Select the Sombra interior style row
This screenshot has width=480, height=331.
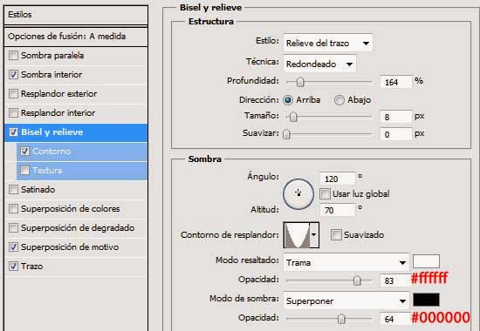[x=76, y=75]
